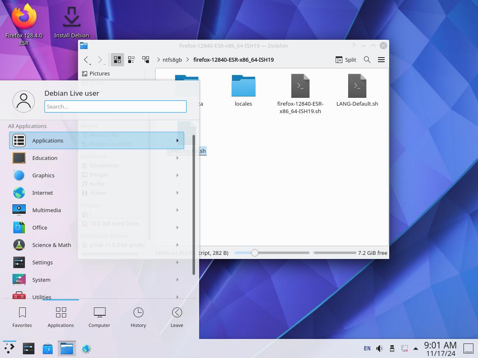
Task: Click the Split view button
Action: pos(346,60)
